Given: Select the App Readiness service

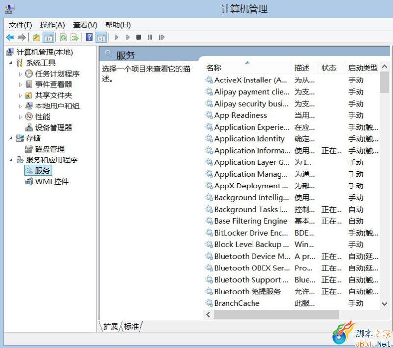Looking at the screenshot, I should point(292,115).
